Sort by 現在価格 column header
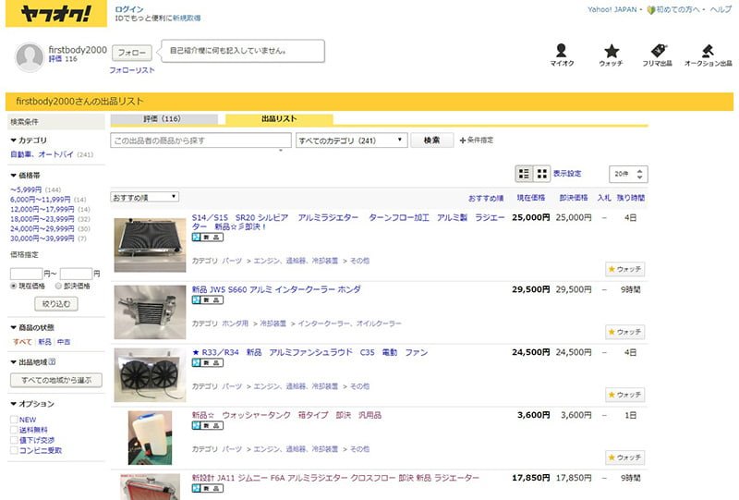The image size is (739, 500). coord(530,198)
